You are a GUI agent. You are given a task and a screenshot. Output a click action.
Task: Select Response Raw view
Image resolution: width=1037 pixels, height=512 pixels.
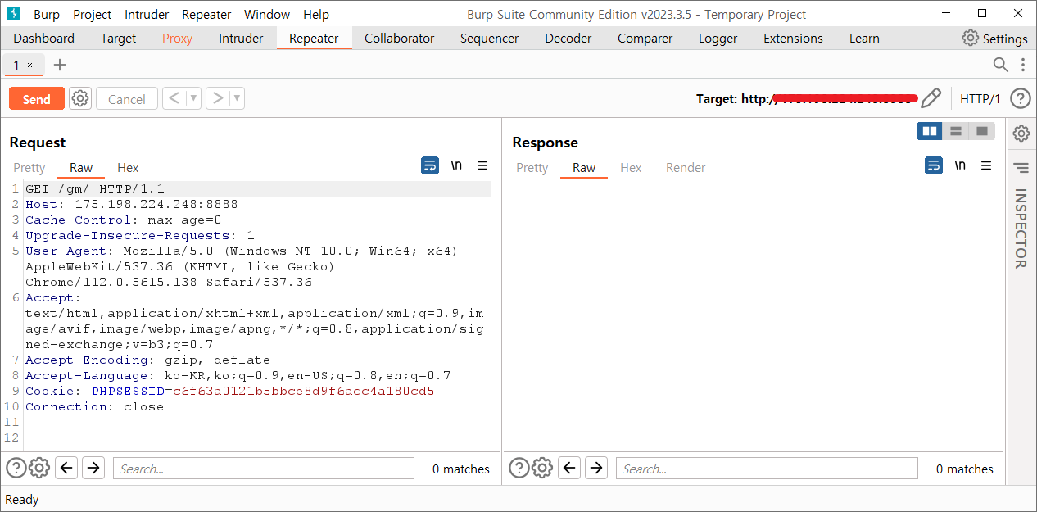(584, 167)
